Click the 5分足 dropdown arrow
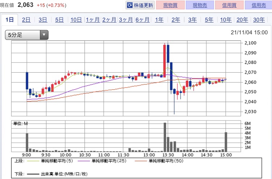This screenshot has height=179, width=272. coord(44,35)
